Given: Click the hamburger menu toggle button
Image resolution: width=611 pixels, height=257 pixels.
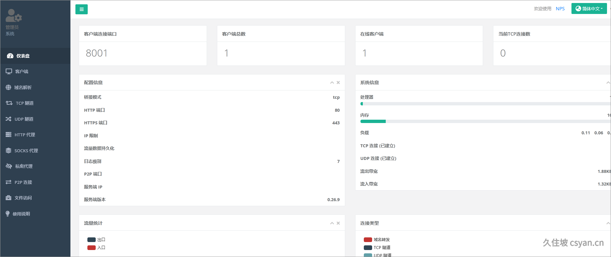Looking at the screenshot, I should coord(81,9).
